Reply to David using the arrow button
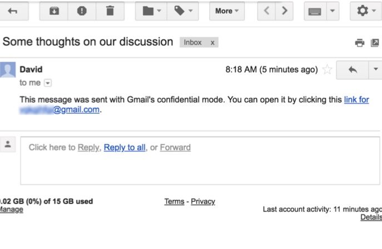This screenshot has height=249, width=382. [352, 70]
